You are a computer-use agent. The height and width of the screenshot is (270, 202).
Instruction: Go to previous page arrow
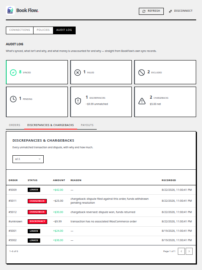coord(181,251)
